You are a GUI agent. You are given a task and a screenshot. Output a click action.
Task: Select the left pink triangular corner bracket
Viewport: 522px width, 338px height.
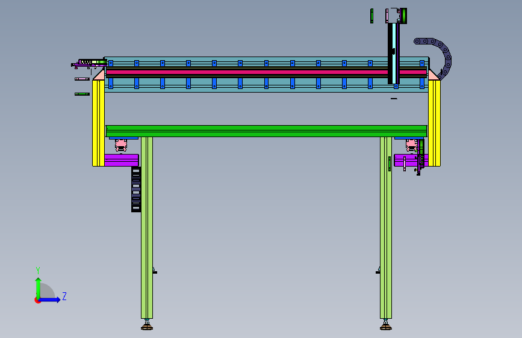[x=99, y=75]
